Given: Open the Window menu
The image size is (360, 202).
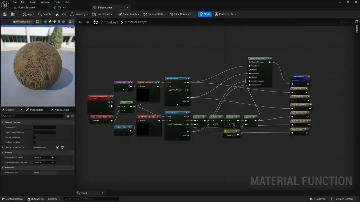Looking at the screenshot, I should click(45, 2).
